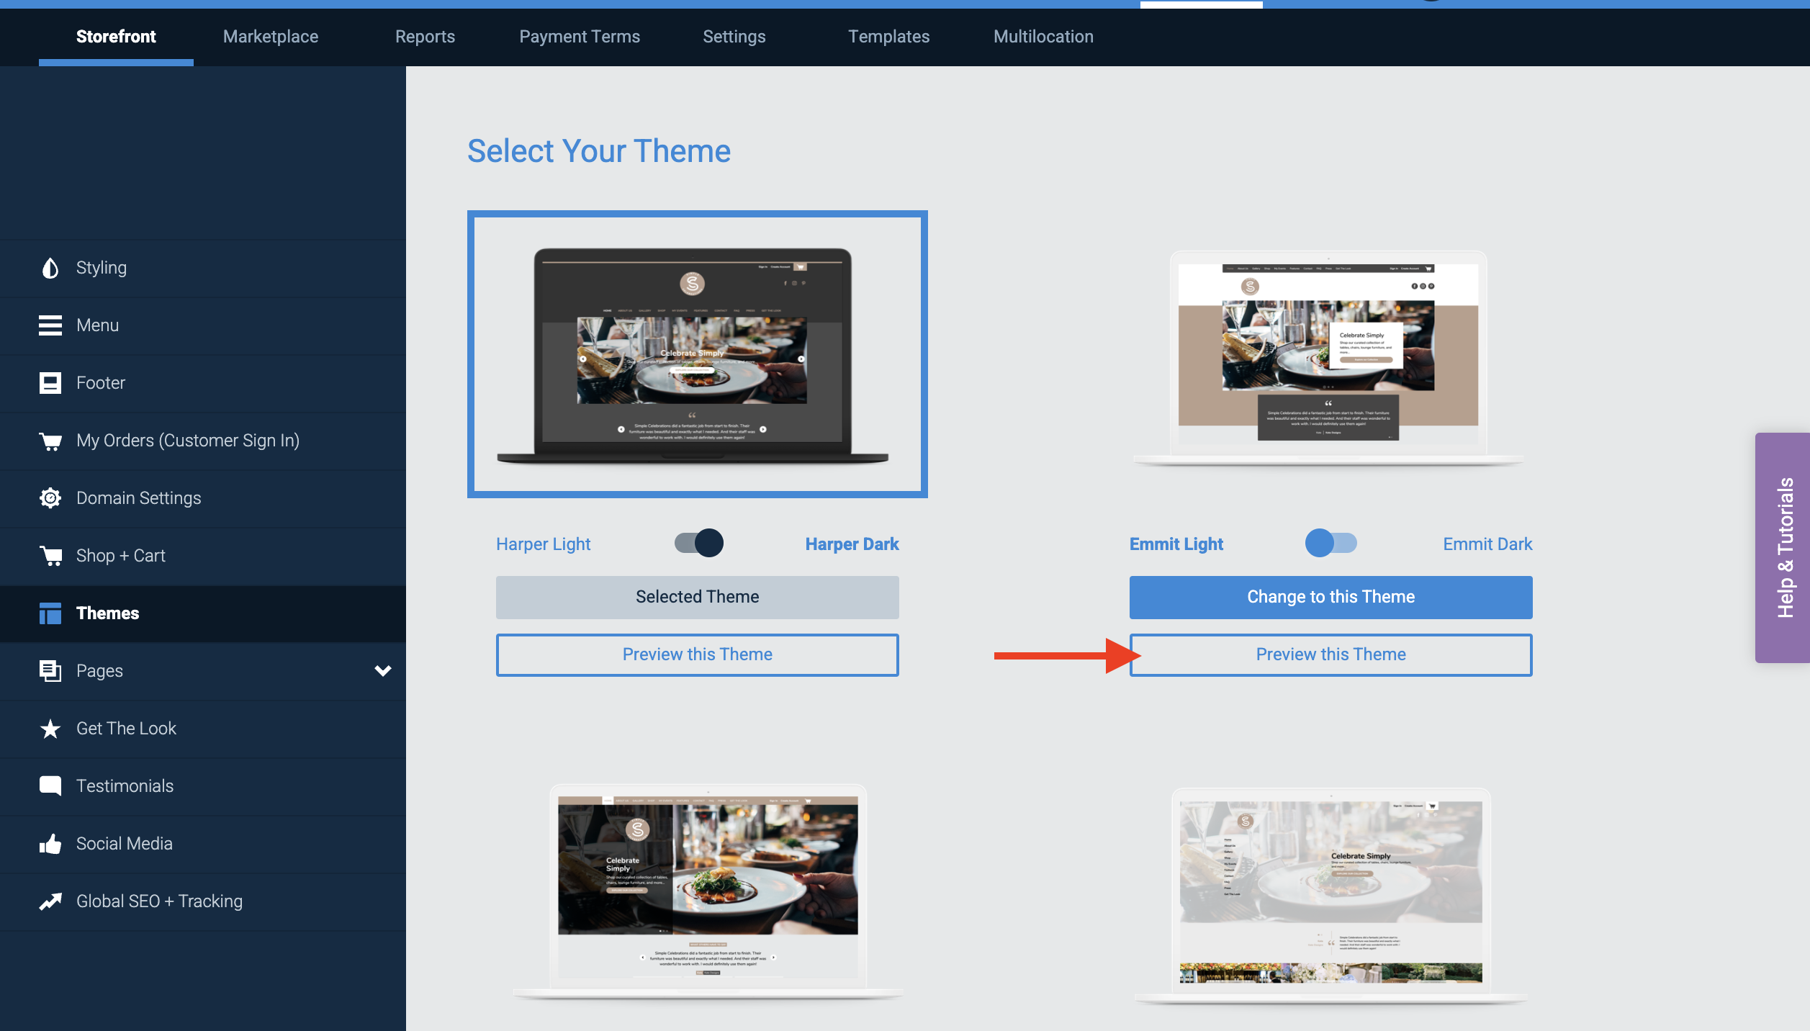Select the Emmit Dark label
This screenshot has width=1810, height=1031.
(x=1487, y=544)
